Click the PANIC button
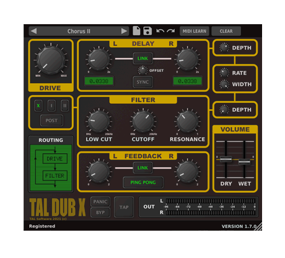Screen dimensions: 285x258 [100, 202]
